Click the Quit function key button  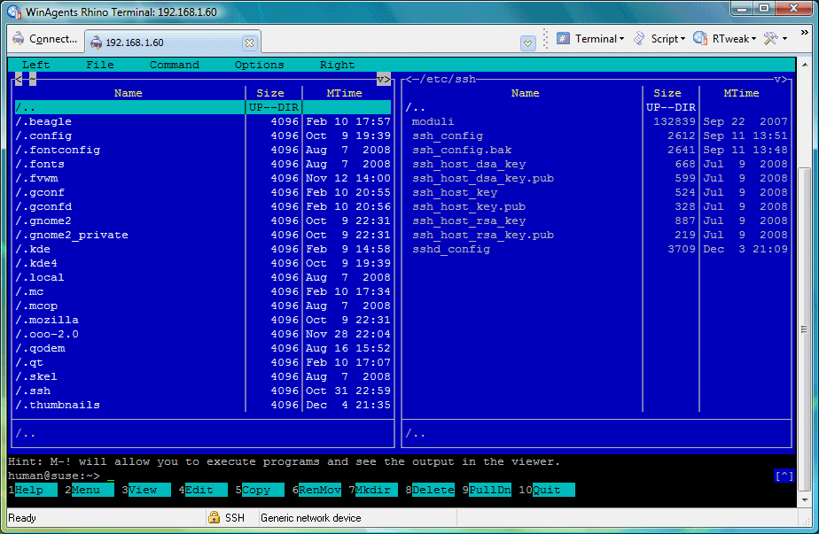[553, 490]
